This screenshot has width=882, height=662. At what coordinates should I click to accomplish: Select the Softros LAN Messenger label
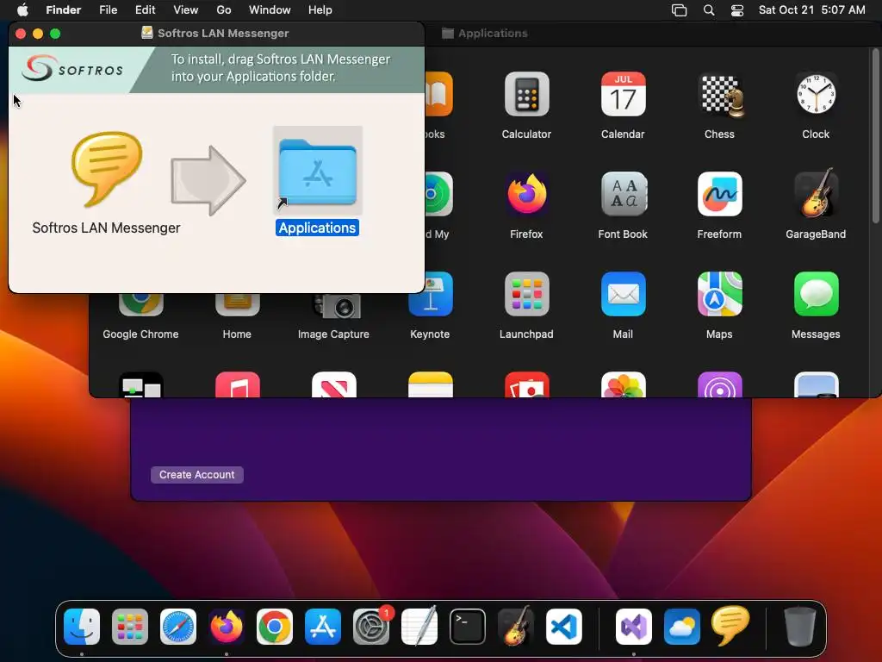coord(106,228)
